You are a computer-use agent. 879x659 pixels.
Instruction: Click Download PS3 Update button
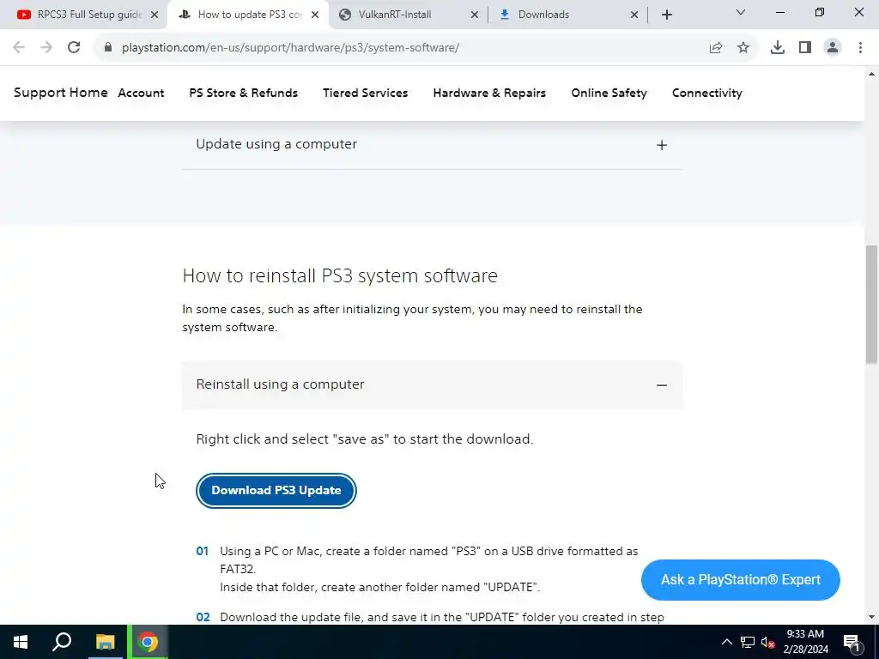point(276,490)
